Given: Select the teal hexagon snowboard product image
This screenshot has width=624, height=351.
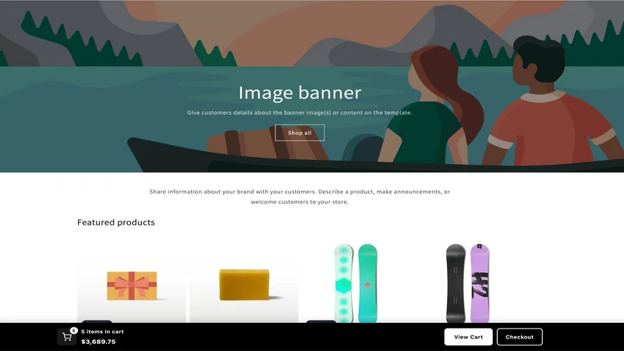Looking at the screenshot, I should tap(356, 283).
